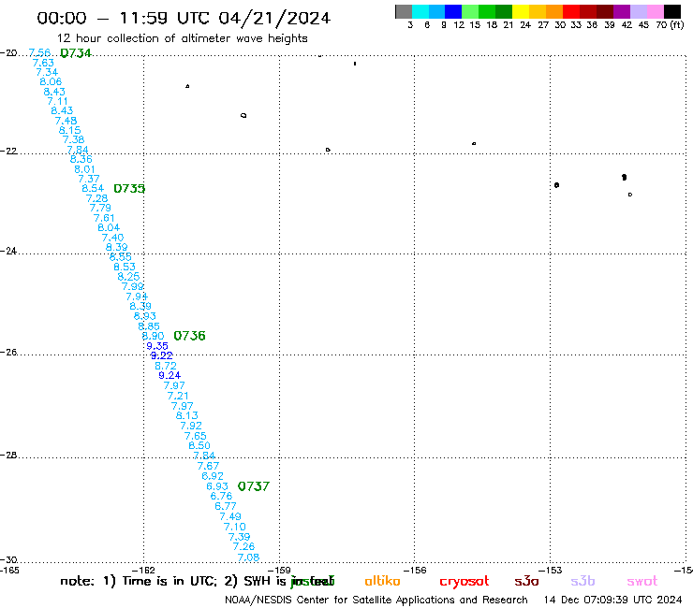Click the -156 longitude label

pos(415,570)
